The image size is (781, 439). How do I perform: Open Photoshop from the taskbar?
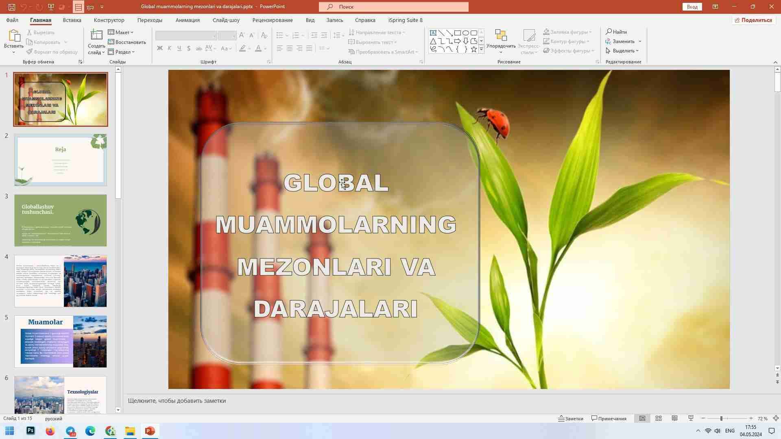[31, 431]
